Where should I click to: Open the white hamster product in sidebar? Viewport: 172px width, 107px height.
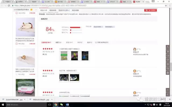25,27
